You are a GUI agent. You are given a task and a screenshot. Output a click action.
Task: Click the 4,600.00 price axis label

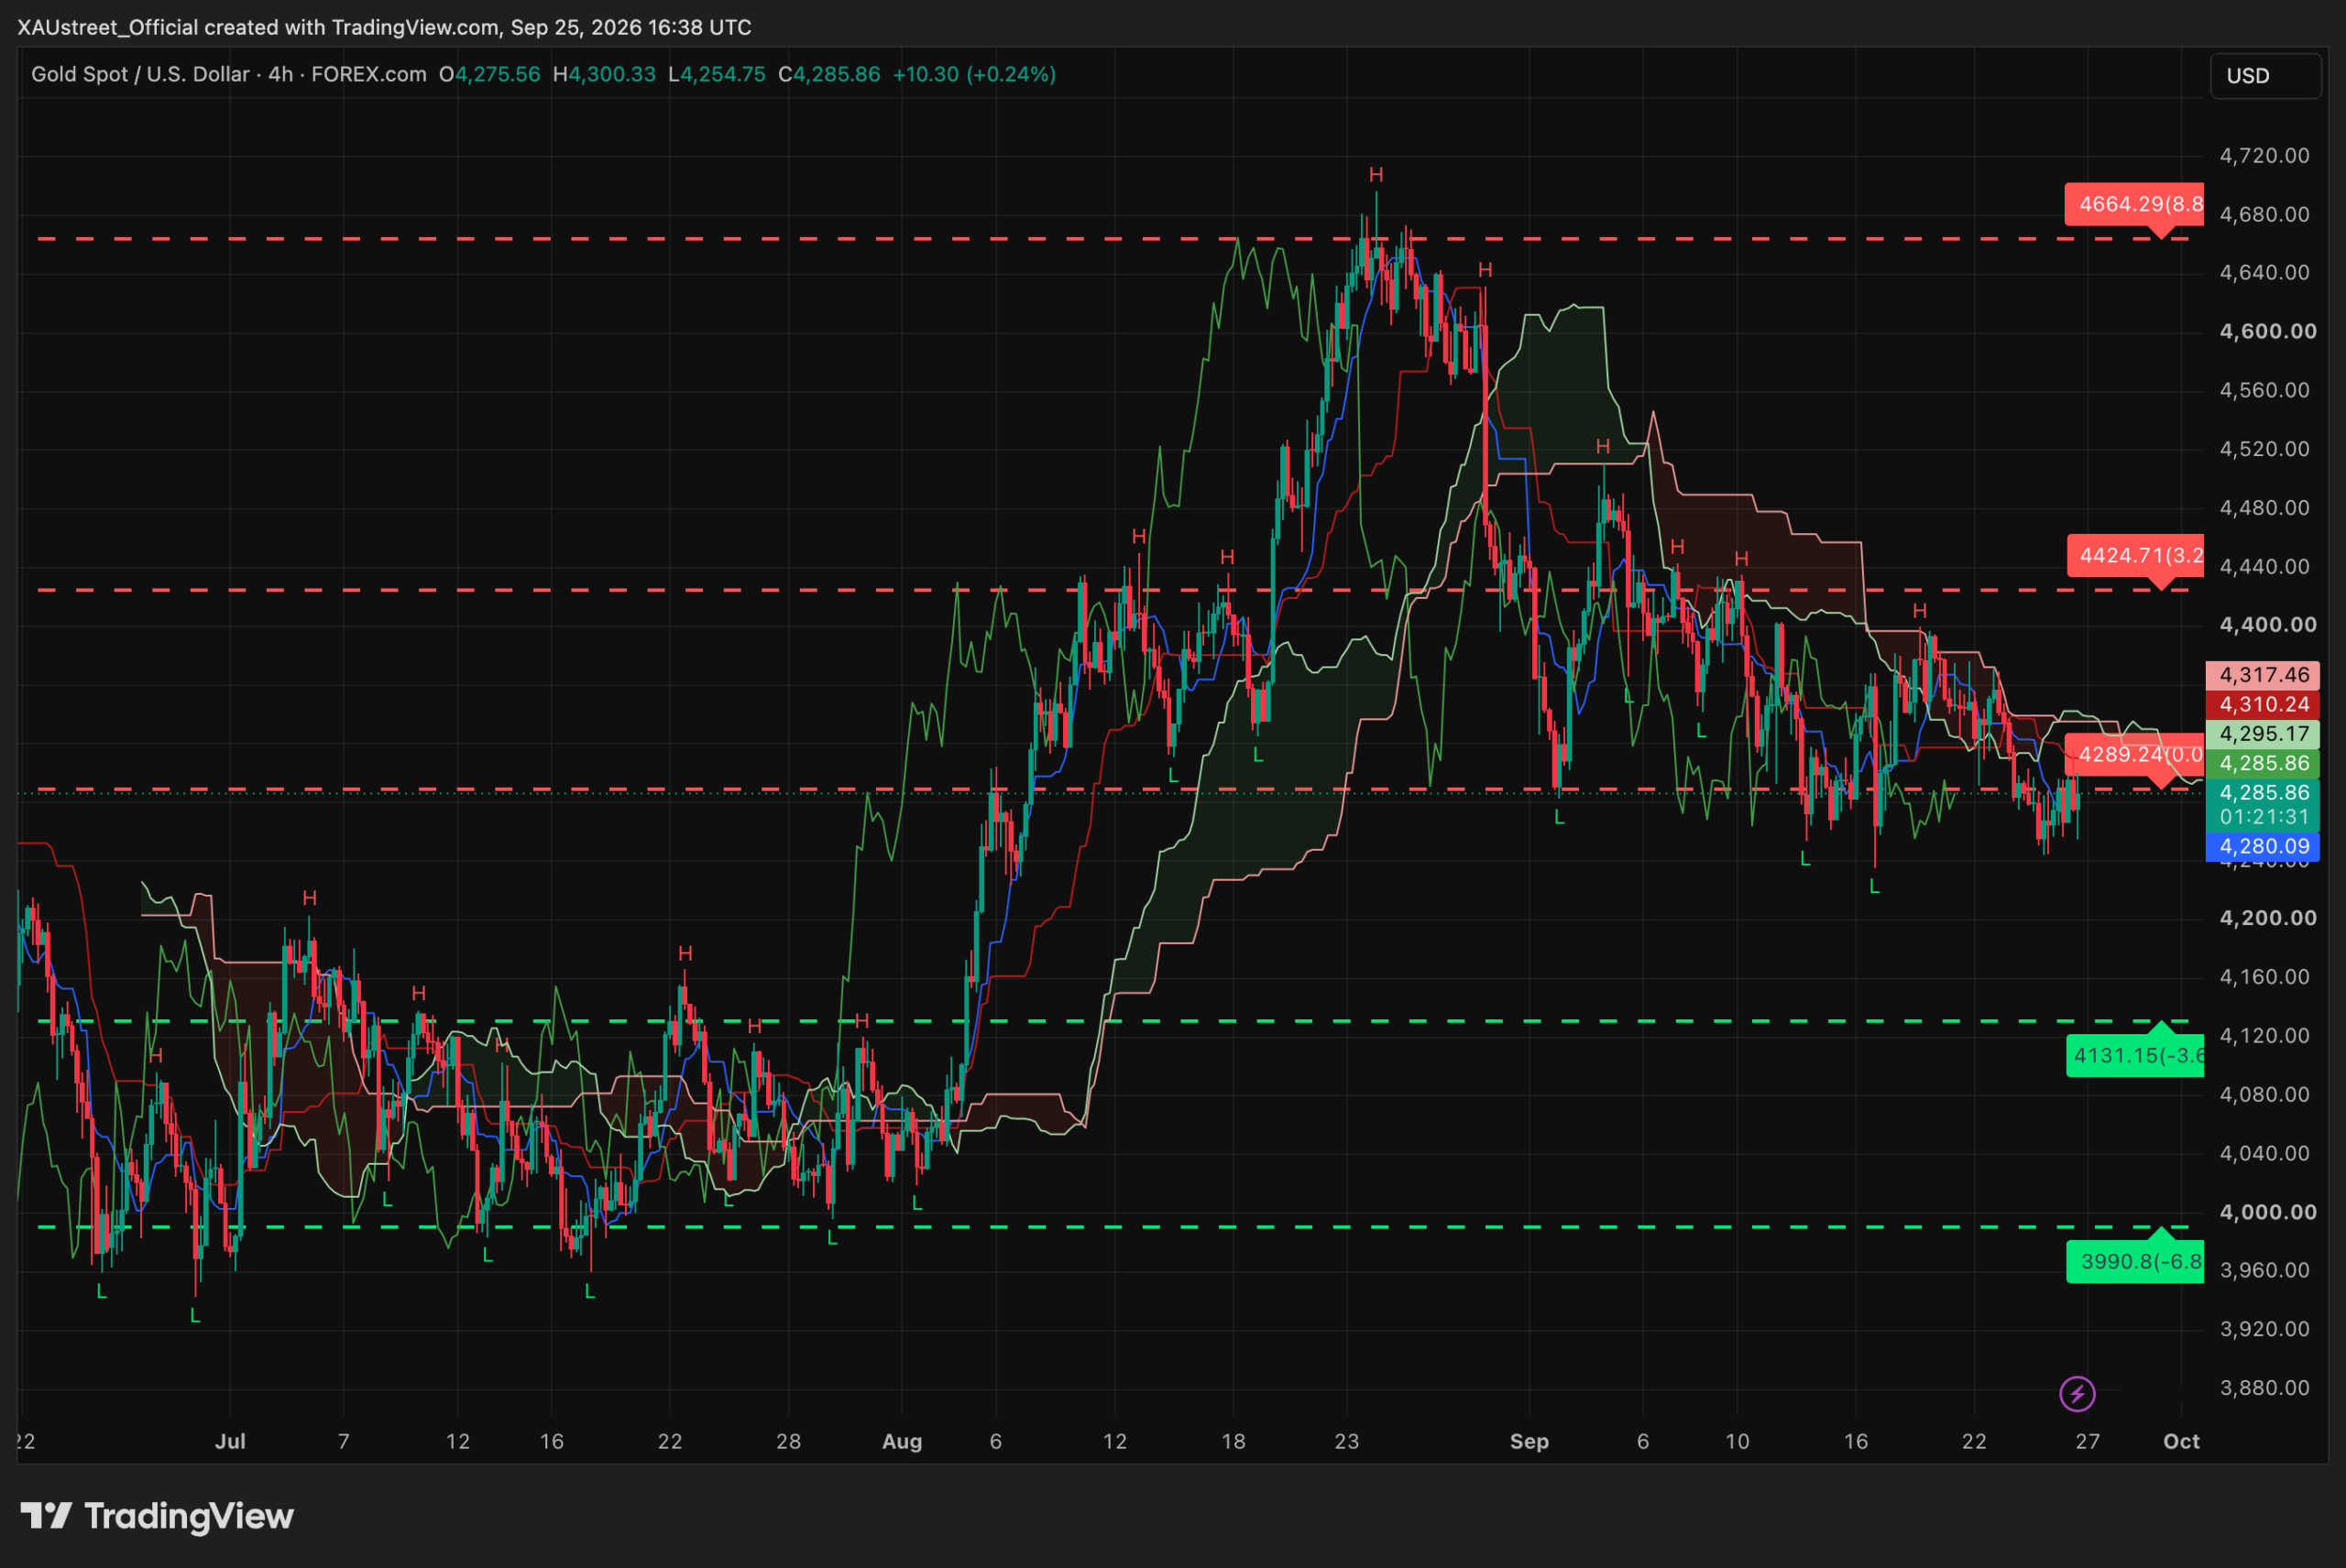coord(2267,331)
